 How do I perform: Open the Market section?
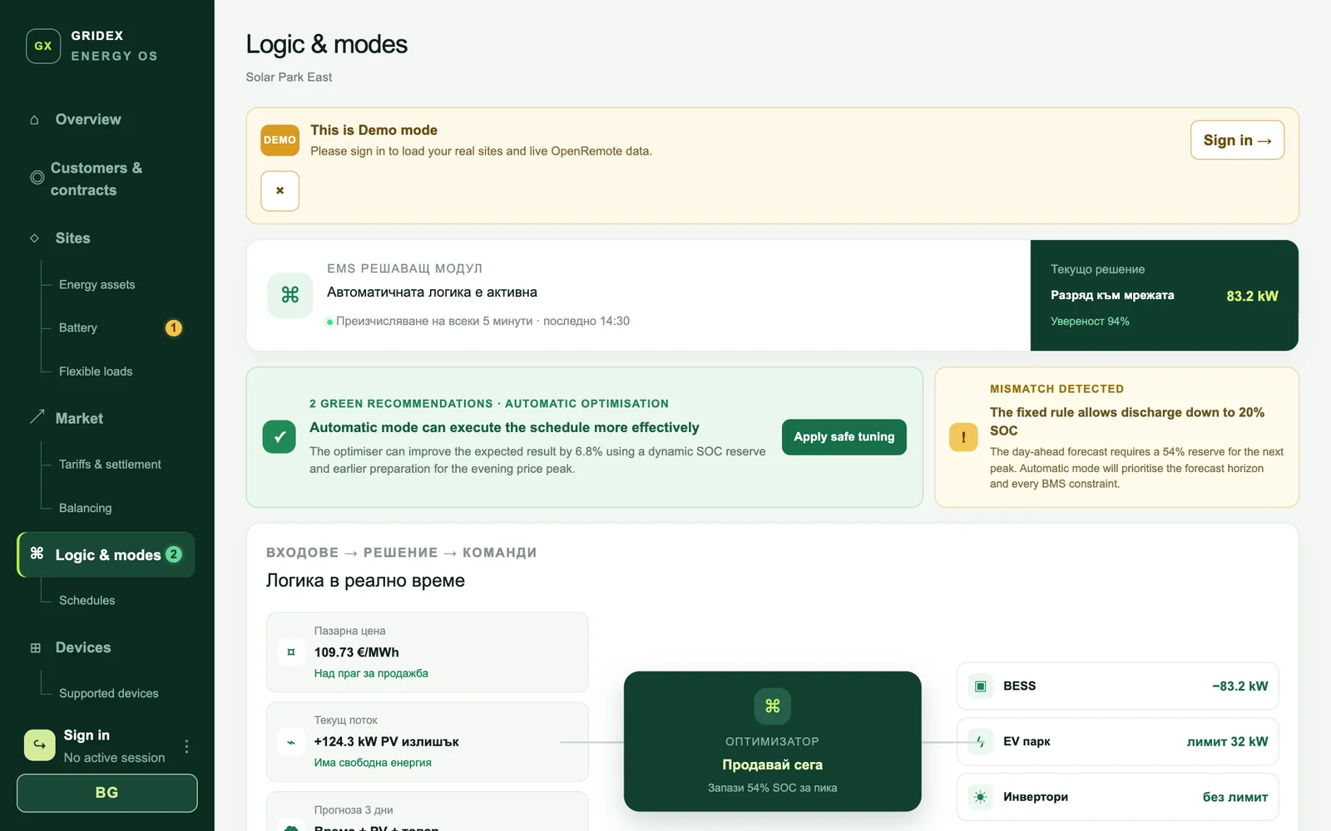107,418
